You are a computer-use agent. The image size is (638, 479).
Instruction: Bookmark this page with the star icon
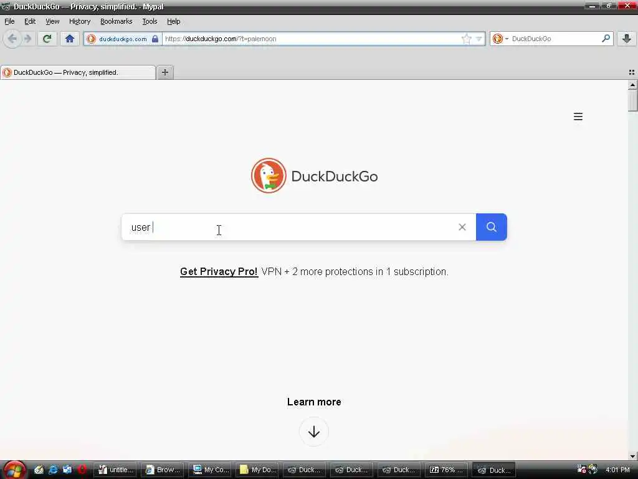pos(466,39)
